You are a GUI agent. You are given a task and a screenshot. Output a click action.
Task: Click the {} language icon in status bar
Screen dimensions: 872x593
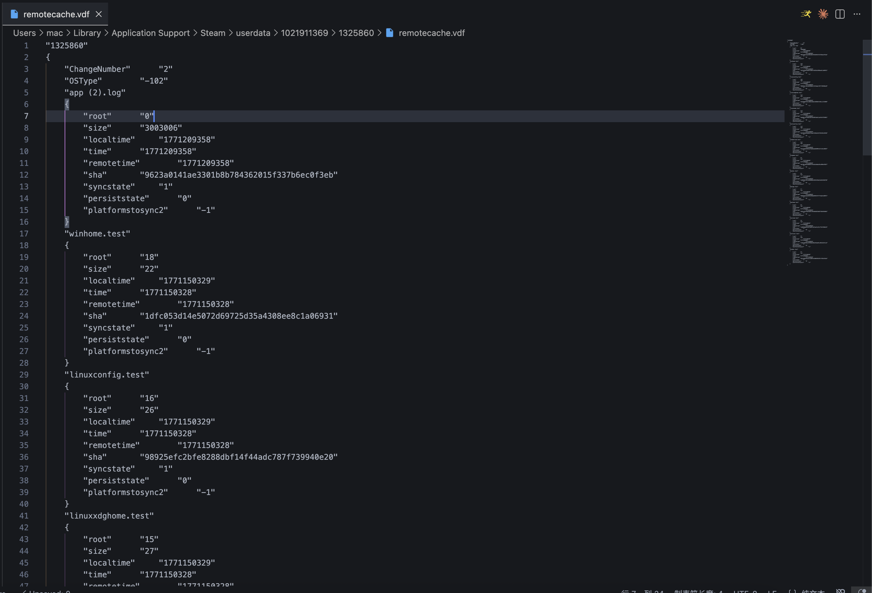tap(793, 590)
